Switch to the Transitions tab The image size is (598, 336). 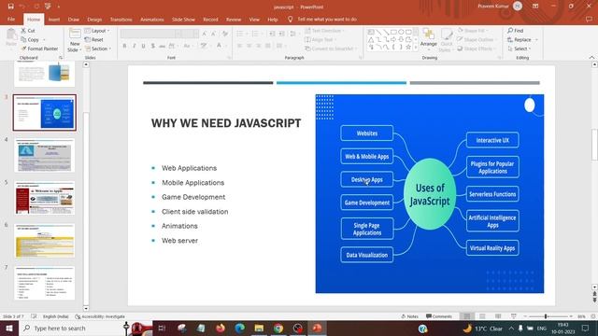121,19
